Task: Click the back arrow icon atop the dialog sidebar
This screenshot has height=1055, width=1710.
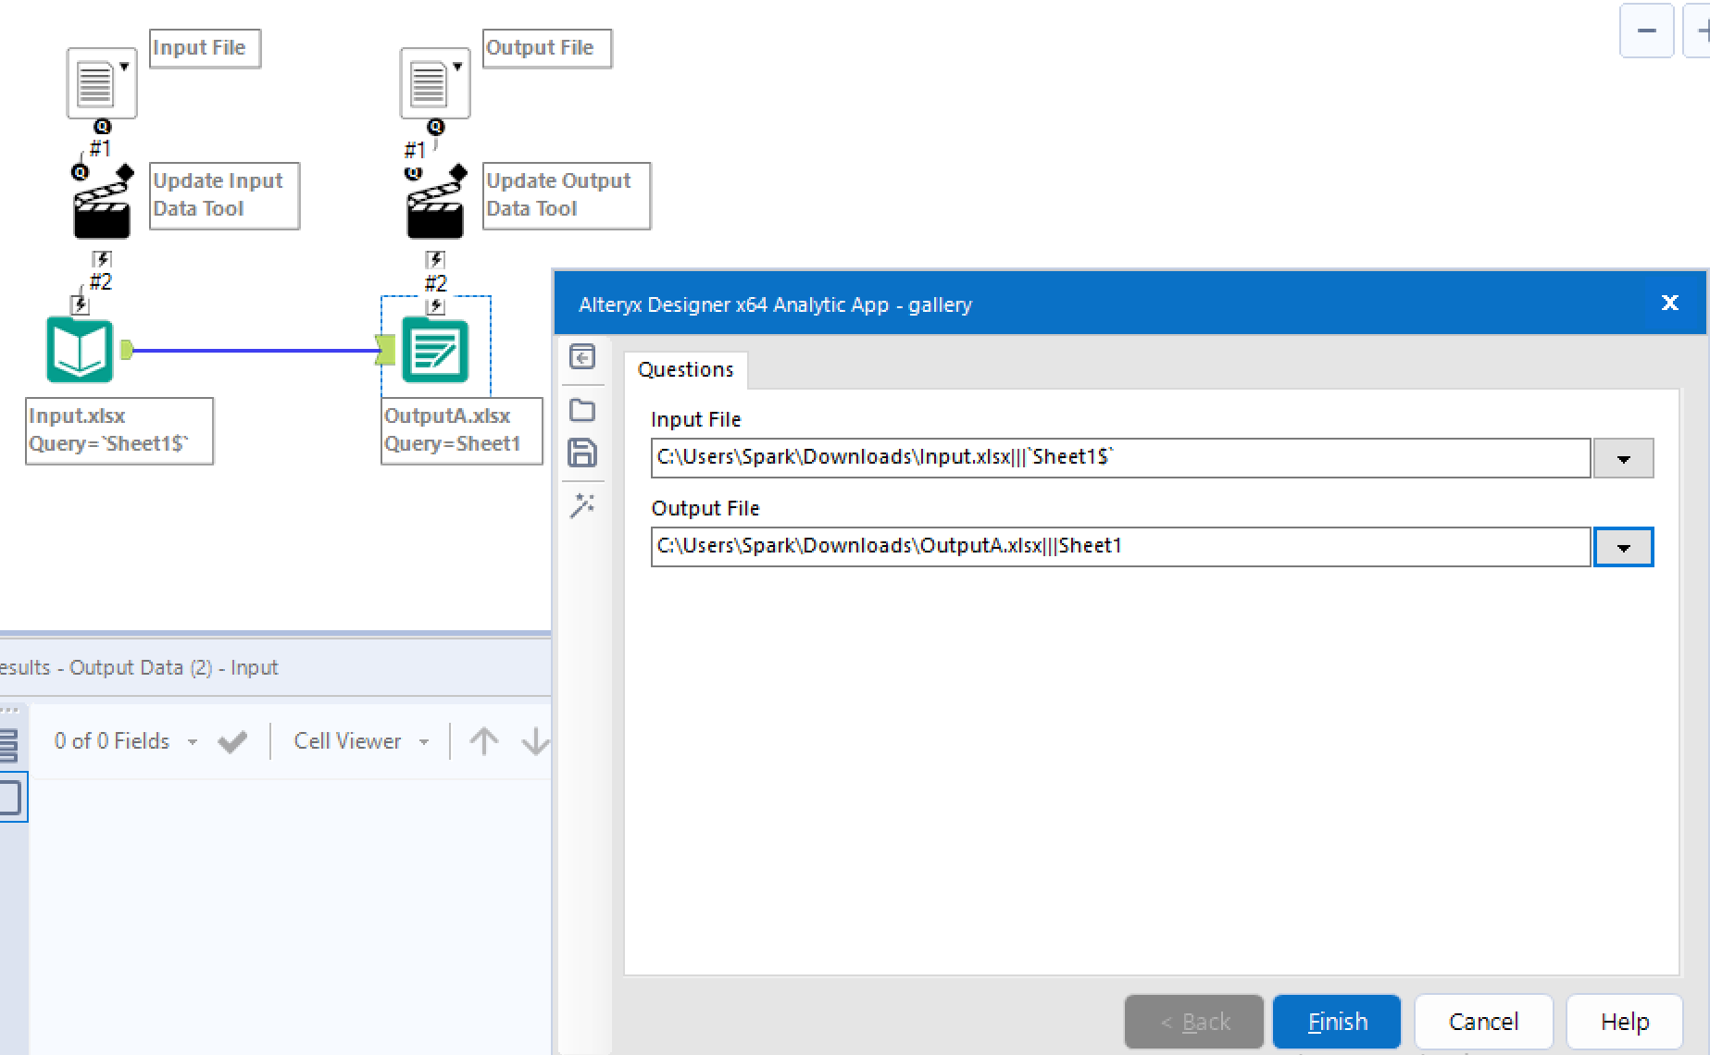Action: (x=582, y=357)
